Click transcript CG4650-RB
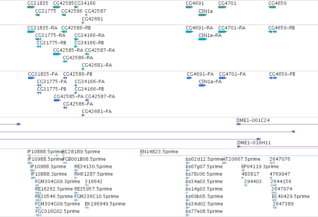Image resolution: width=318 pixels, height=217 pixels. coord(281,28)
